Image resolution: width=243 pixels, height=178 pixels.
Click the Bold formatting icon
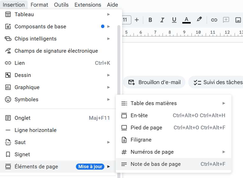point(150,20)
